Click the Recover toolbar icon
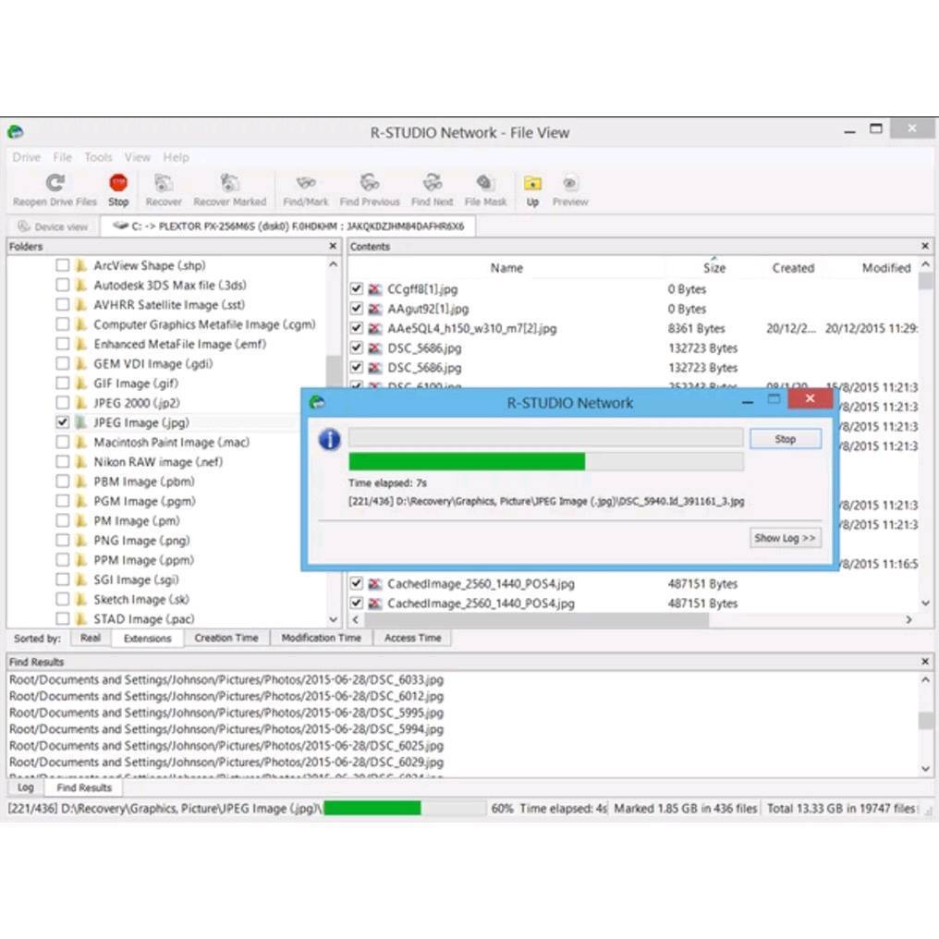 coord(164,182)
